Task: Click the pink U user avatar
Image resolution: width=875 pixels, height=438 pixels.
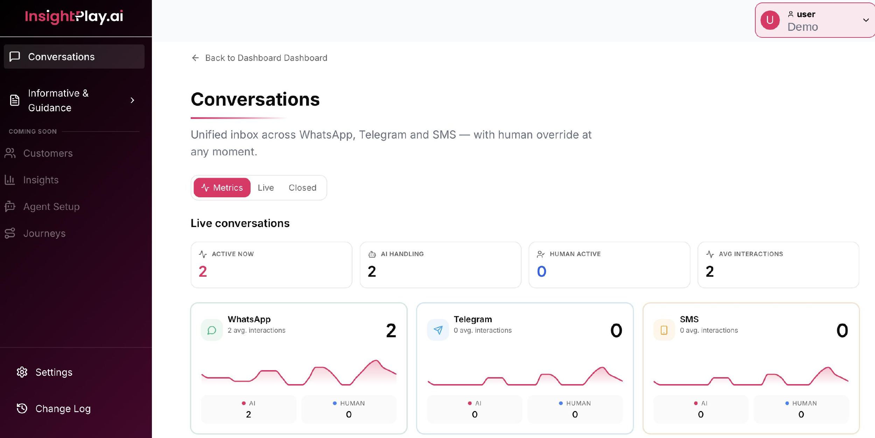Action: (770, 20)
